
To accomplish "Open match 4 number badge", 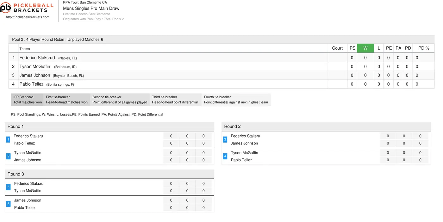I will tap(225, 156).
